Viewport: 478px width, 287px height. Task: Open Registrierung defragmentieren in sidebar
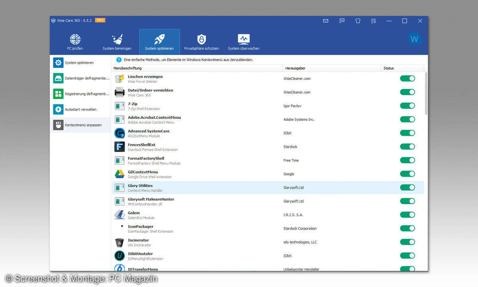coord(80,94)
